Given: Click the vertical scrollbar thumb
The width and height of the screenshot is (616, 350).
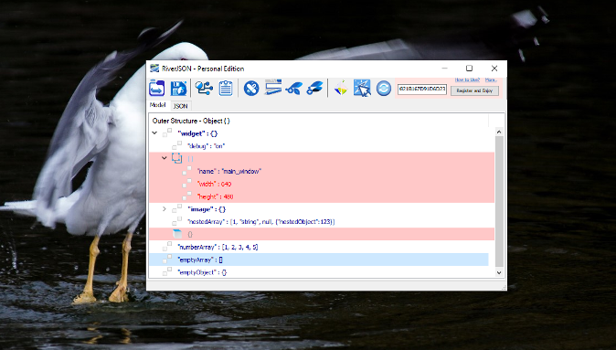Looking at the screenshot, I should 499,202.
